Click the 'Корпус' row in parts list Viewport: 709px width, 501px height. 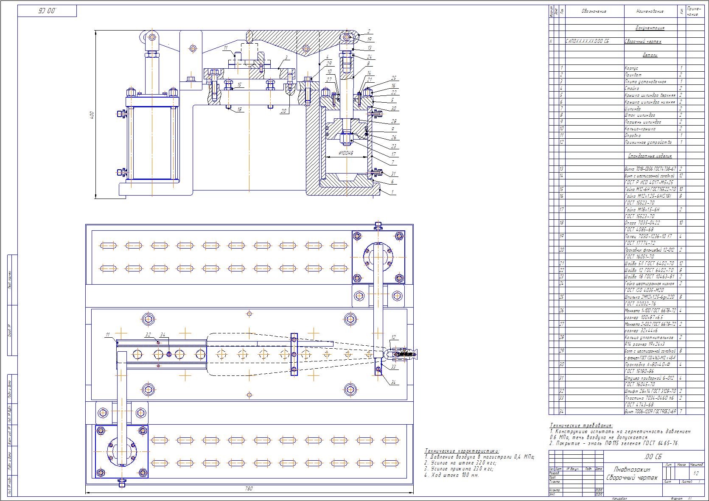pos(631,68)
